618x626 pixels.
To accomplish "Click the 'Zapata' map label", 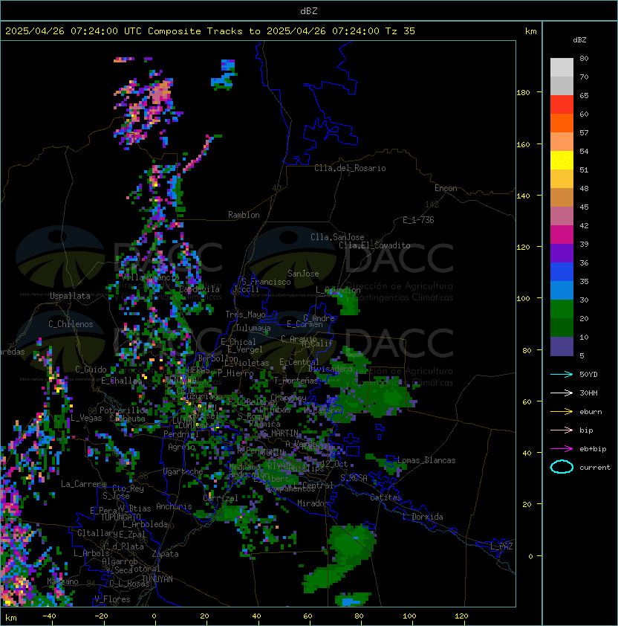I will [x=165, y=554].
